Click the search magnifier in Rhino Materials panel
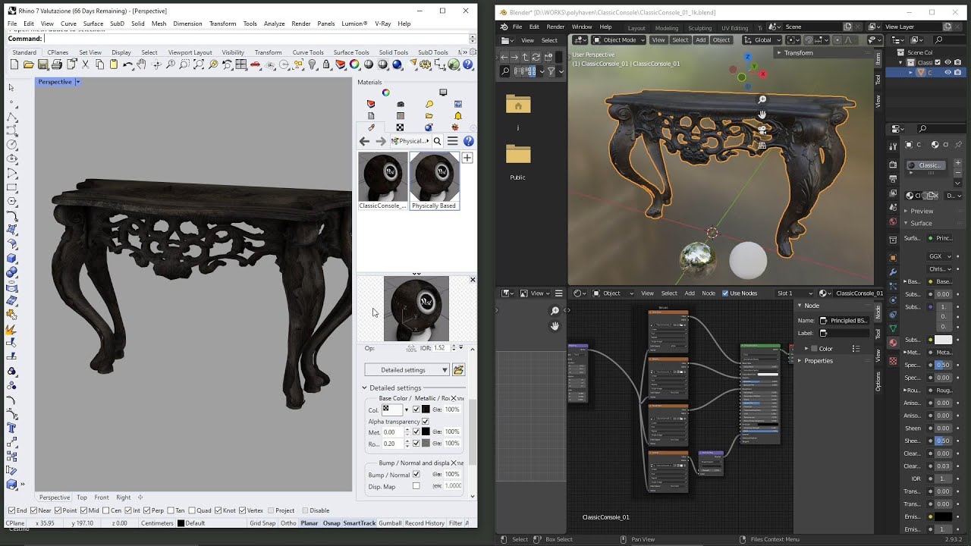 click(437, 141)
